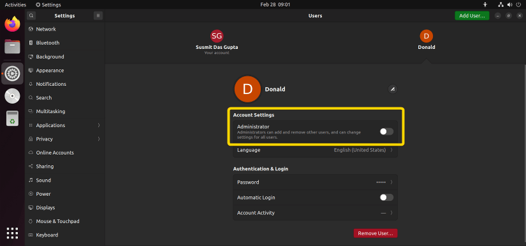Image resolution: width=526 pixels, height=246 pixels.
Task: Click the Settings gear dock icon
Action: click(12, 73)
